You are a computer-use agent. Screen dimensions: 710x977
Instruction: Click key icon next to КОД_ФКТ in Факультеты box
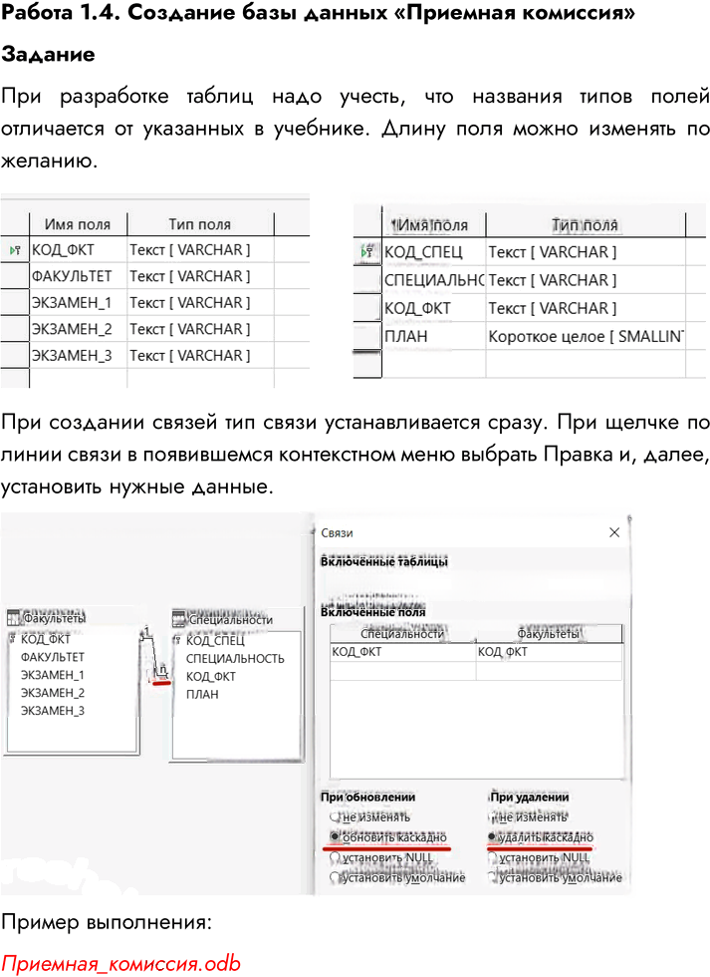click(12, 639)
